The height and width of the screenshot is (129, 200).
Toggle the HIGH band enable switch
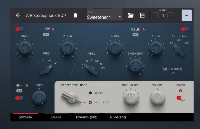pyautogui.click(x=185, y=29)
